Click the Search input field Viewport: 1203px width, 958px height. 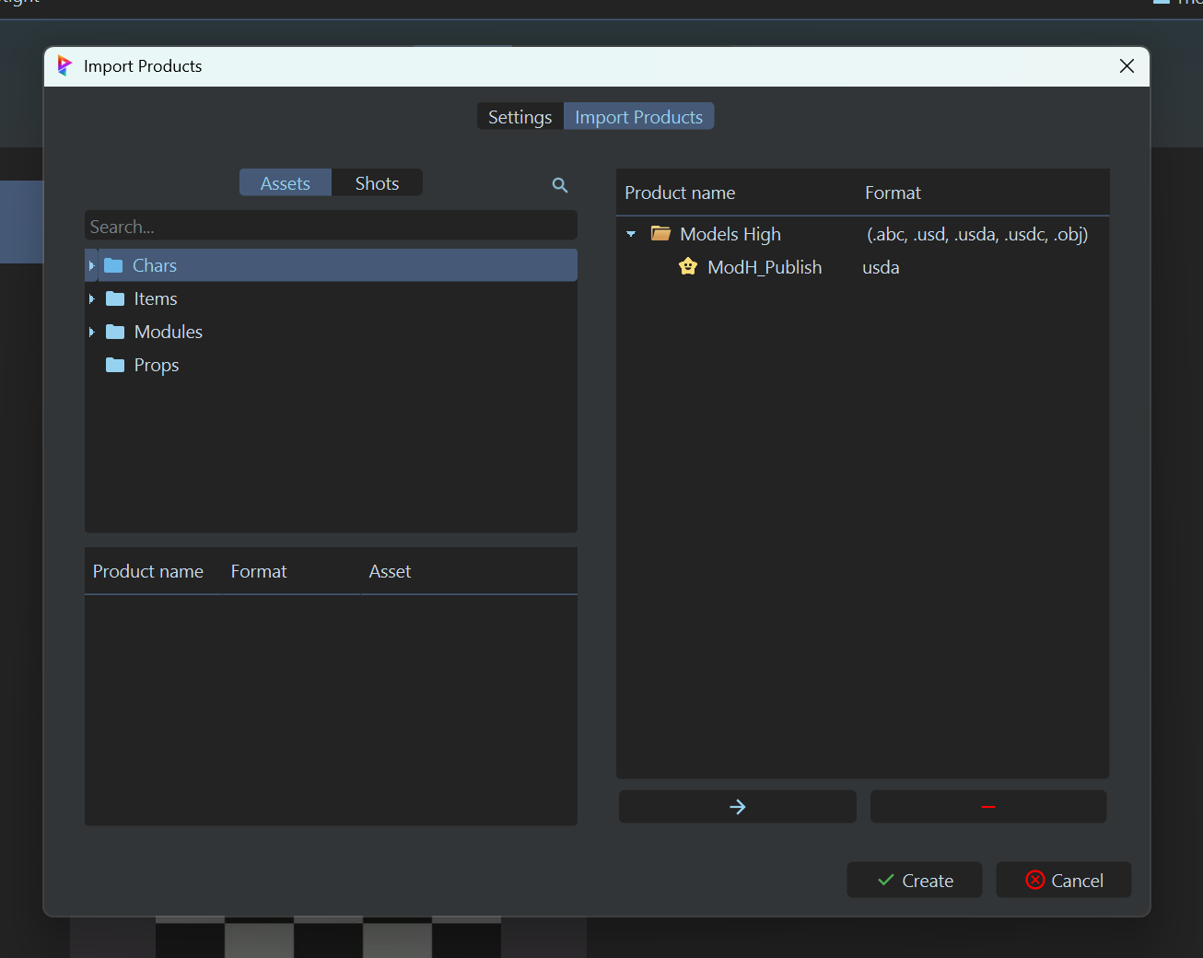pos(331,227)
